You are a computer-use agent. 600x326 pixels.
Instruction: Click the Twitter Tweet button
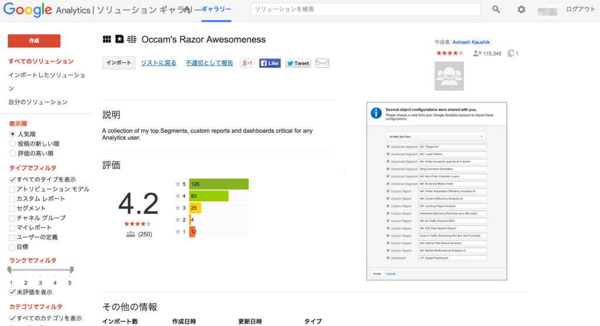click(298, 63)
